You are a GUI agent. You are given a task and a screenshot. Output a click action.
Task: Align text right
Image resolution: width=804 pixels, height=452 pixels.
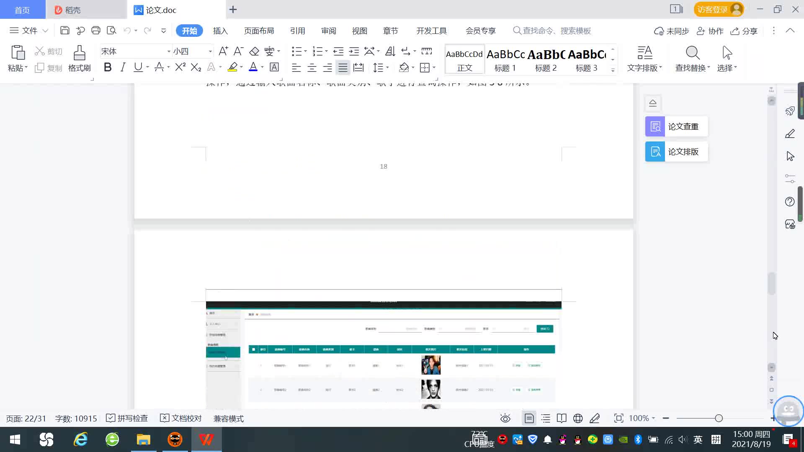point(327,67)
